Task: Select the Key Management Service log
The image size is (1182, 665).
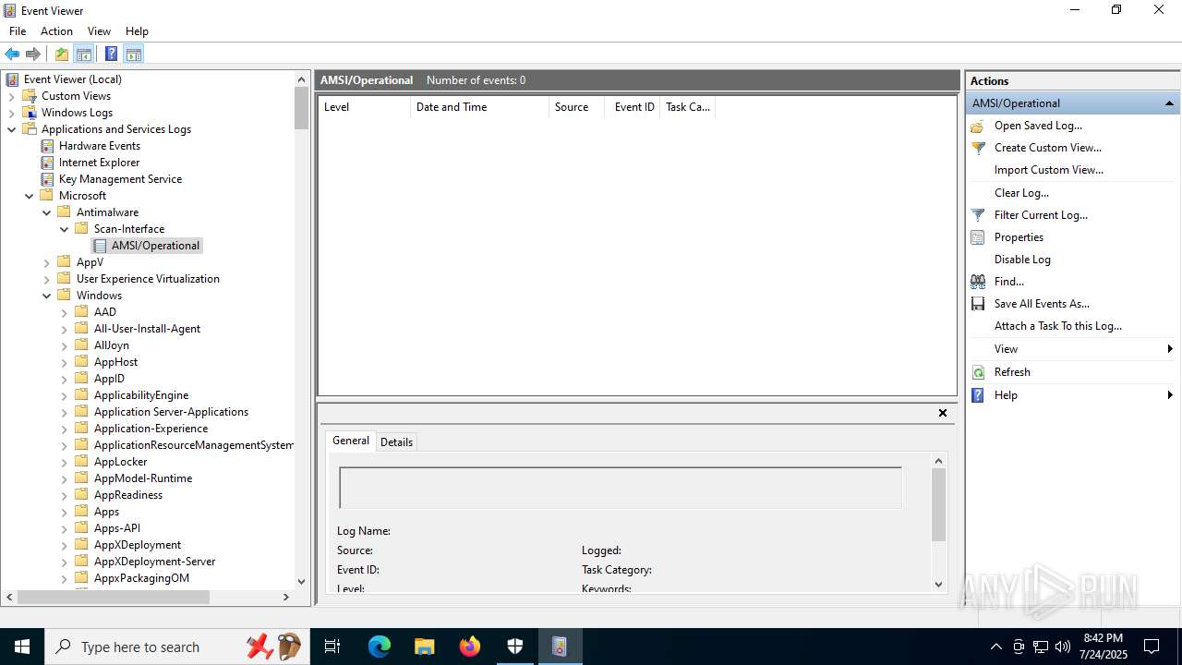Action: pos(120,179)
